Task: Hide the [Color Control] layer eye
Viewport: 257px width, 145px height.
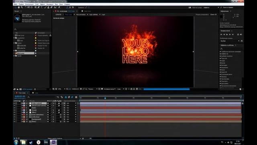Action: pos(14,103)
